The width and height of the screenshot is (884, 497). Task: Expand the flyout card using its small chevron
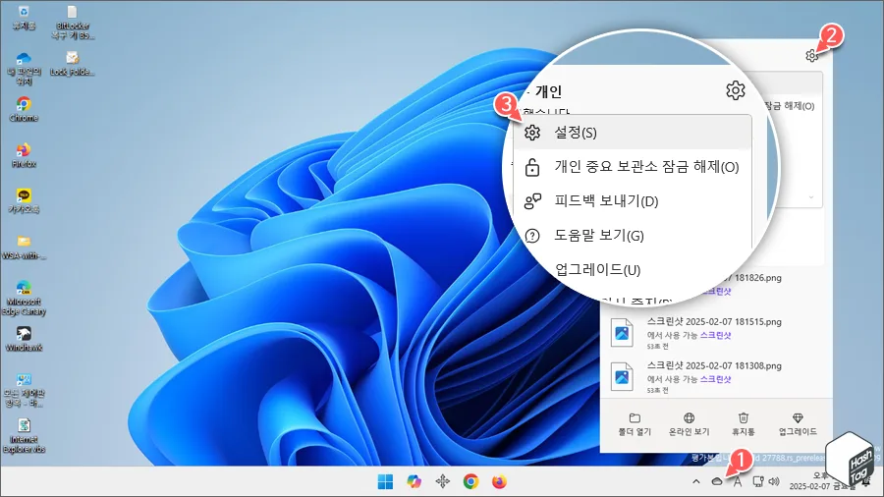pos(810,197)
